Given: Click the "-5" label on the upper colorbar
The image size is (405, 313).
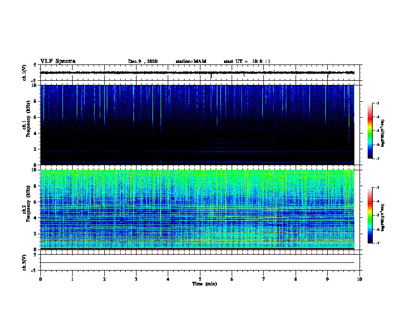Looking at the screenshot, I should click(377, 131).
